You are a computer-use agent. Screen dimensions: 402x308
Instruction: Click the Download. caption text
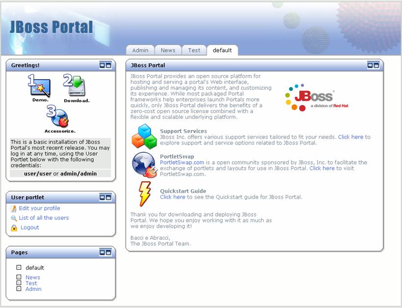pos(77,101)
